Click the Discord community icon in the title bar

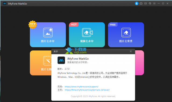click(x=141, y=3)
